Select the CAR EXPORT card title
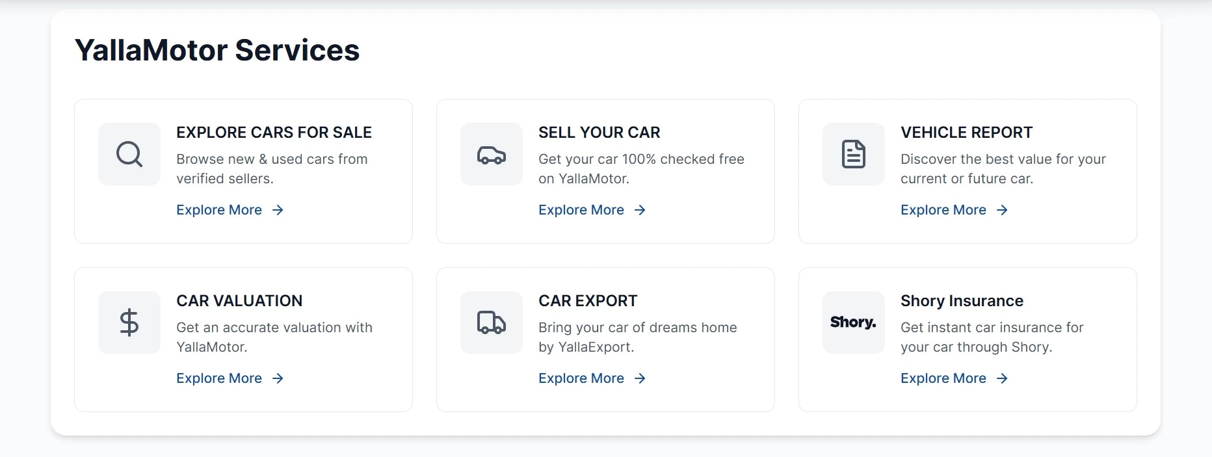 588,301
